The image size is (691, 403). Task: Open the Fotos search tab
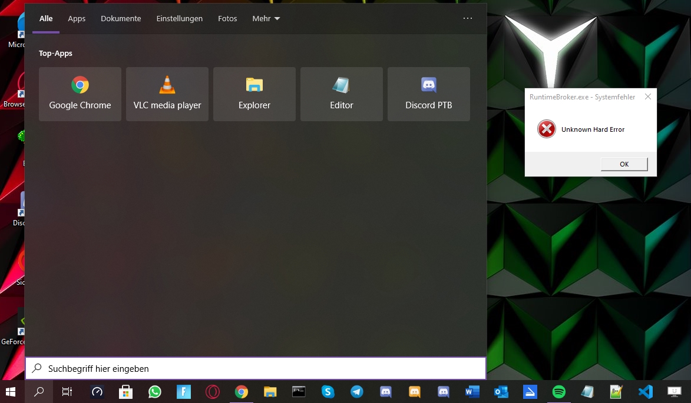pyautogui.click(x=227, y=18)
